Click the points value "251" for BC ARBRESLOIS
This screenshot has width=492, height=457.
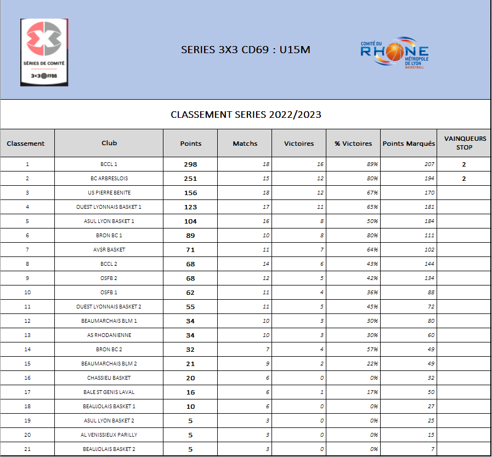190,179
